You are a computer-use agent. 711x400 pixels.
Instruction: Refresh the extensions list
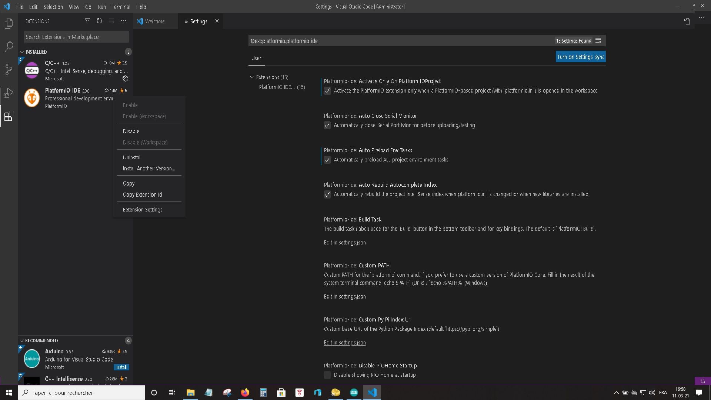(x=99, y=21)
